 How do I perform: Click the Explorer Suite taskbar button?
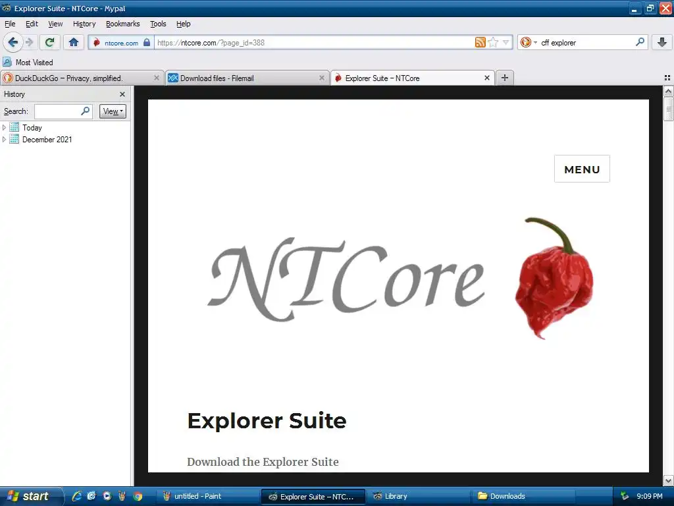coord(313,496)
